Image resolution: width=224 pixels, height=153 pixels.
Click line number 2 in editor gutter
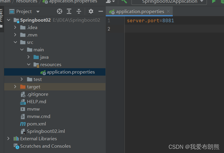pos(109,29)
